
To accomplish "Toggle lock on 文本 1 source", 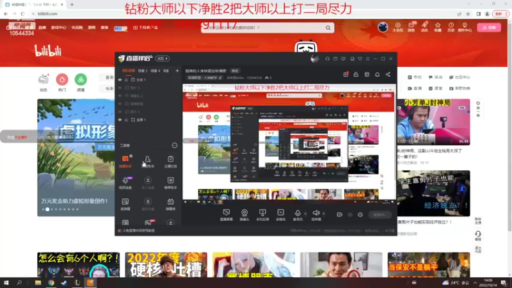I will click(x=126, y=79).
